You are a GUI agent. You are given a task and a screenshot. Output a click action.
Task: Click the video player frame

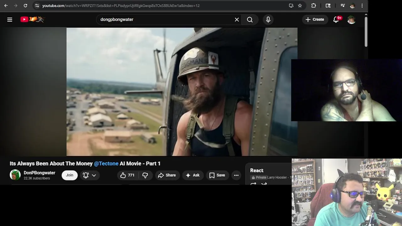[x=182, y=92]
